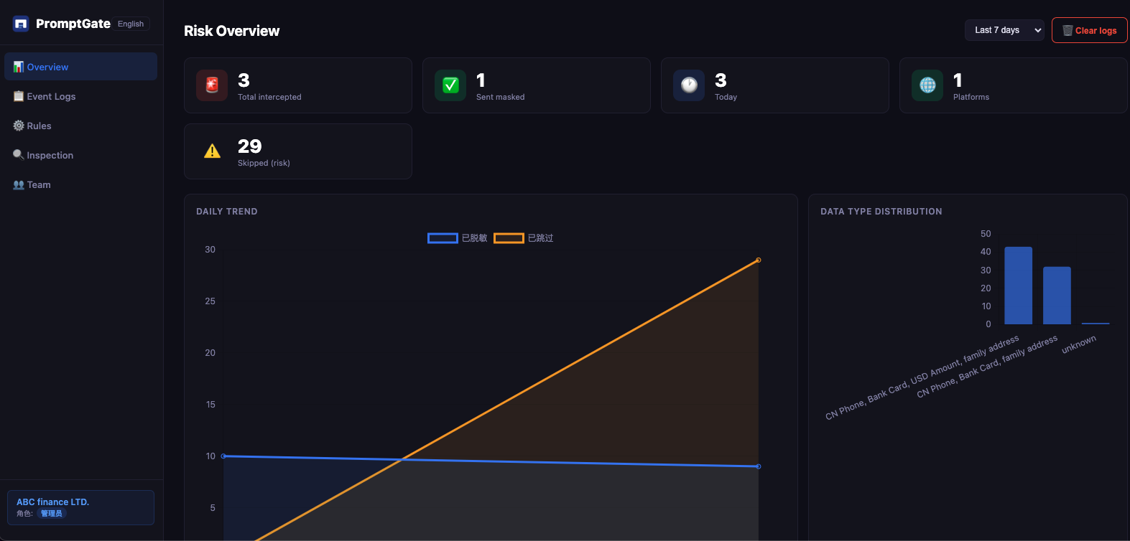The height and width of the screenshot is (541, 1130).
Task: Click the Clear logs button
Action: [1089, 30]
